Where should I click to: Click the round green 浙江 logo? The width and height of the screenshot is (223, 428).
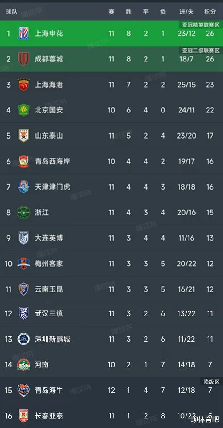tap(24, 212)
